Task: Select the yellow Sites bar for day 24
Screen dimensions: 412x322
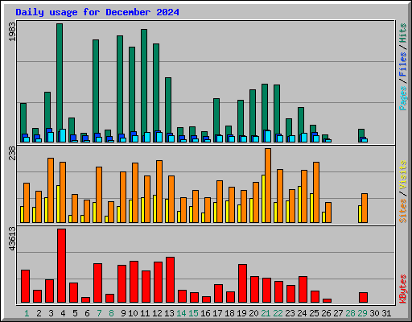Action: [x=299, y=204]
